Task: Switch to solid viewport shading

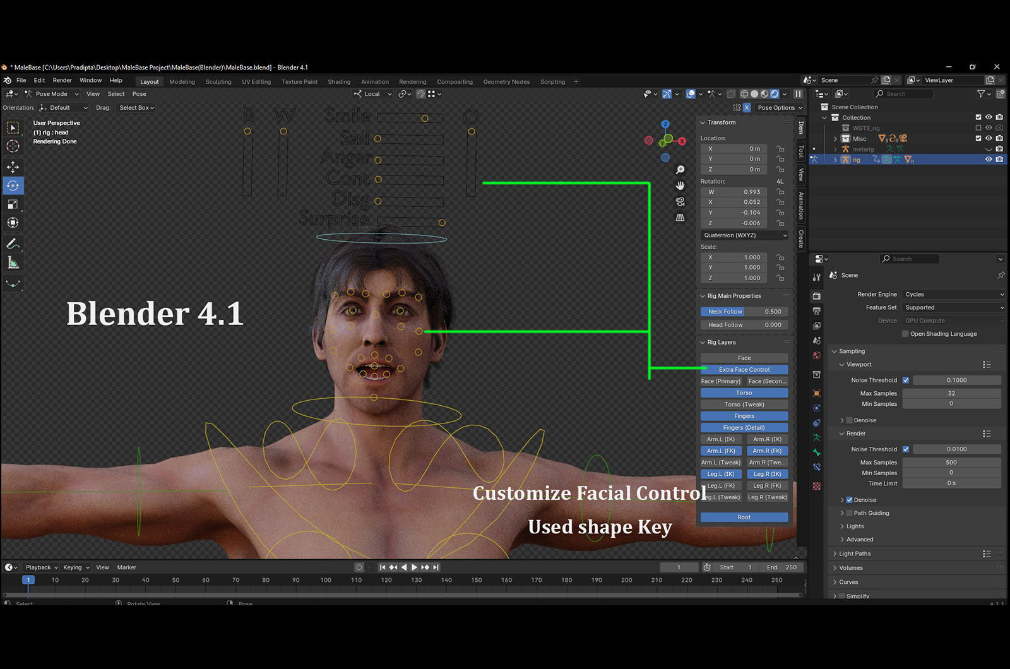Action: coord(754,94)
